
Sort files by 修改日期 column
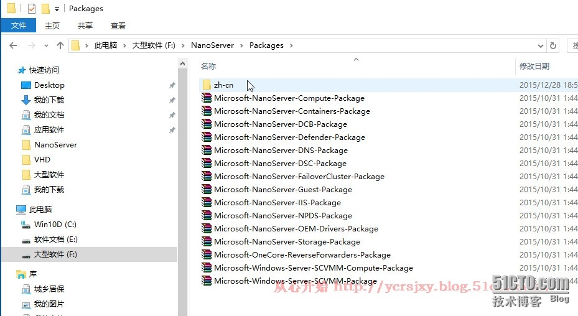534,67
